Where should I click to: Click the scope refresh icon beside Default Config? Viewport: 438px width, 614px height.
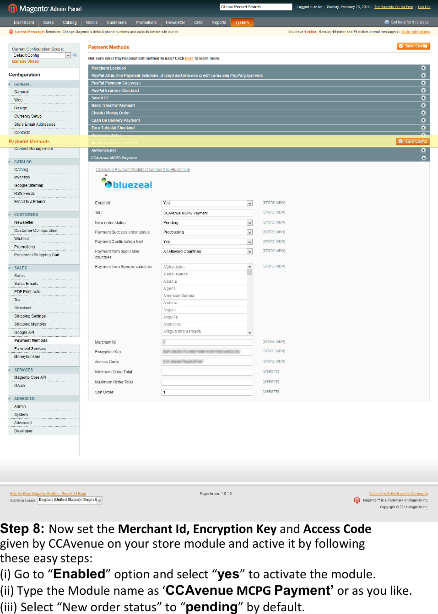click(x=74, y=55)
